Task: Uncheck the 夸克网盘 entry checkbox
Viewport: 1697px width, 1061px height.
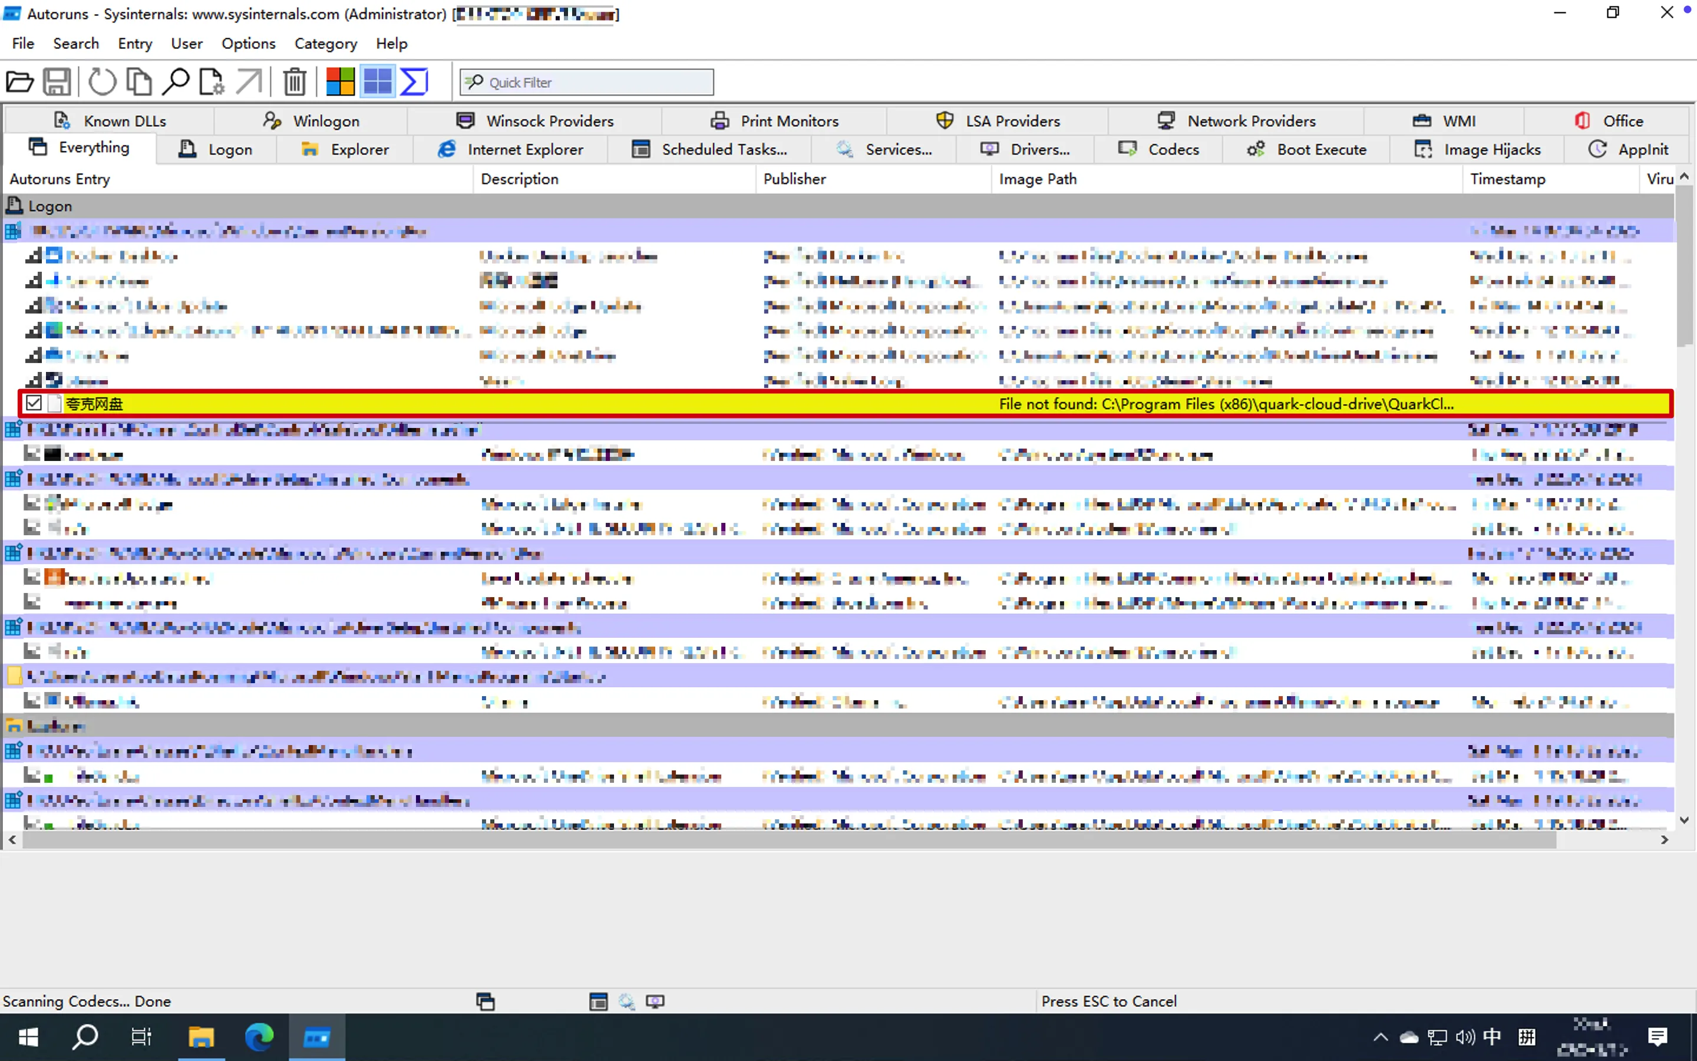Action: [x=34, y=404]
